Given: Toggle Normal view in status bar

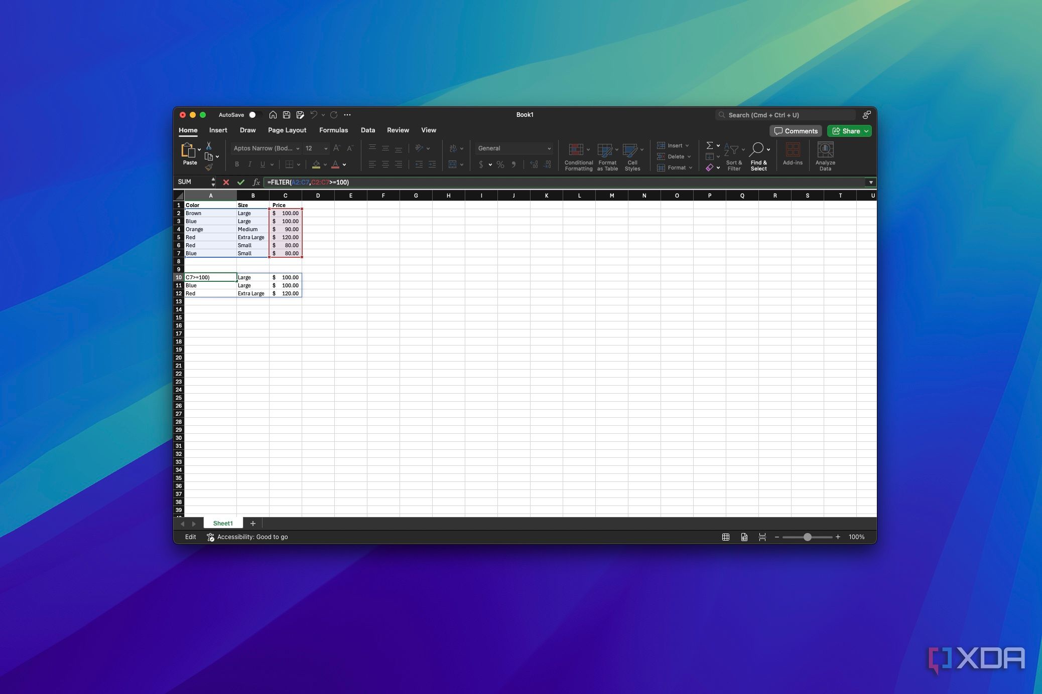Looking at the screenshot, I should click(x=726, y=537).
